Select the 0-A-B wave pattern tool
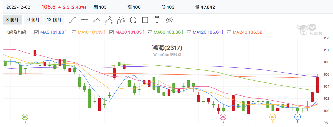 (109, 20)
